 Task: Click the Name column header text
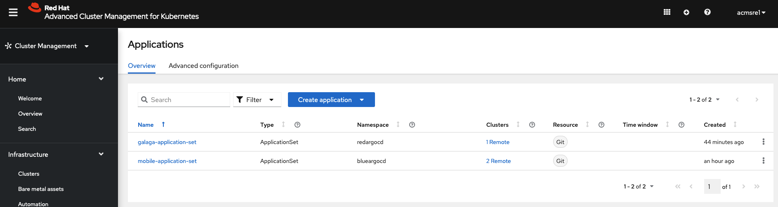[x=146, y=125]
